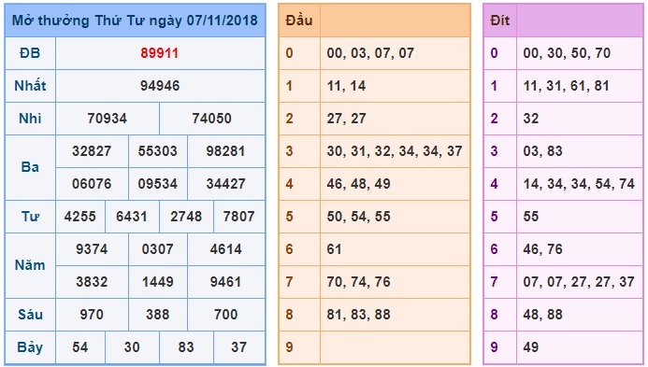
Task: Select the Ba prize number 98281
Action: click(x=225, y=151)
